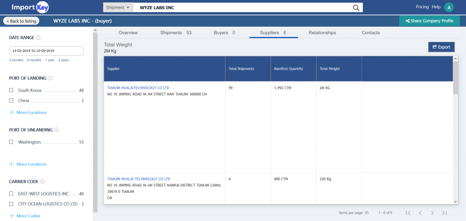Click the Items per page 25 text
This screenshot has height=221, width=466.
tap(354, 213)
